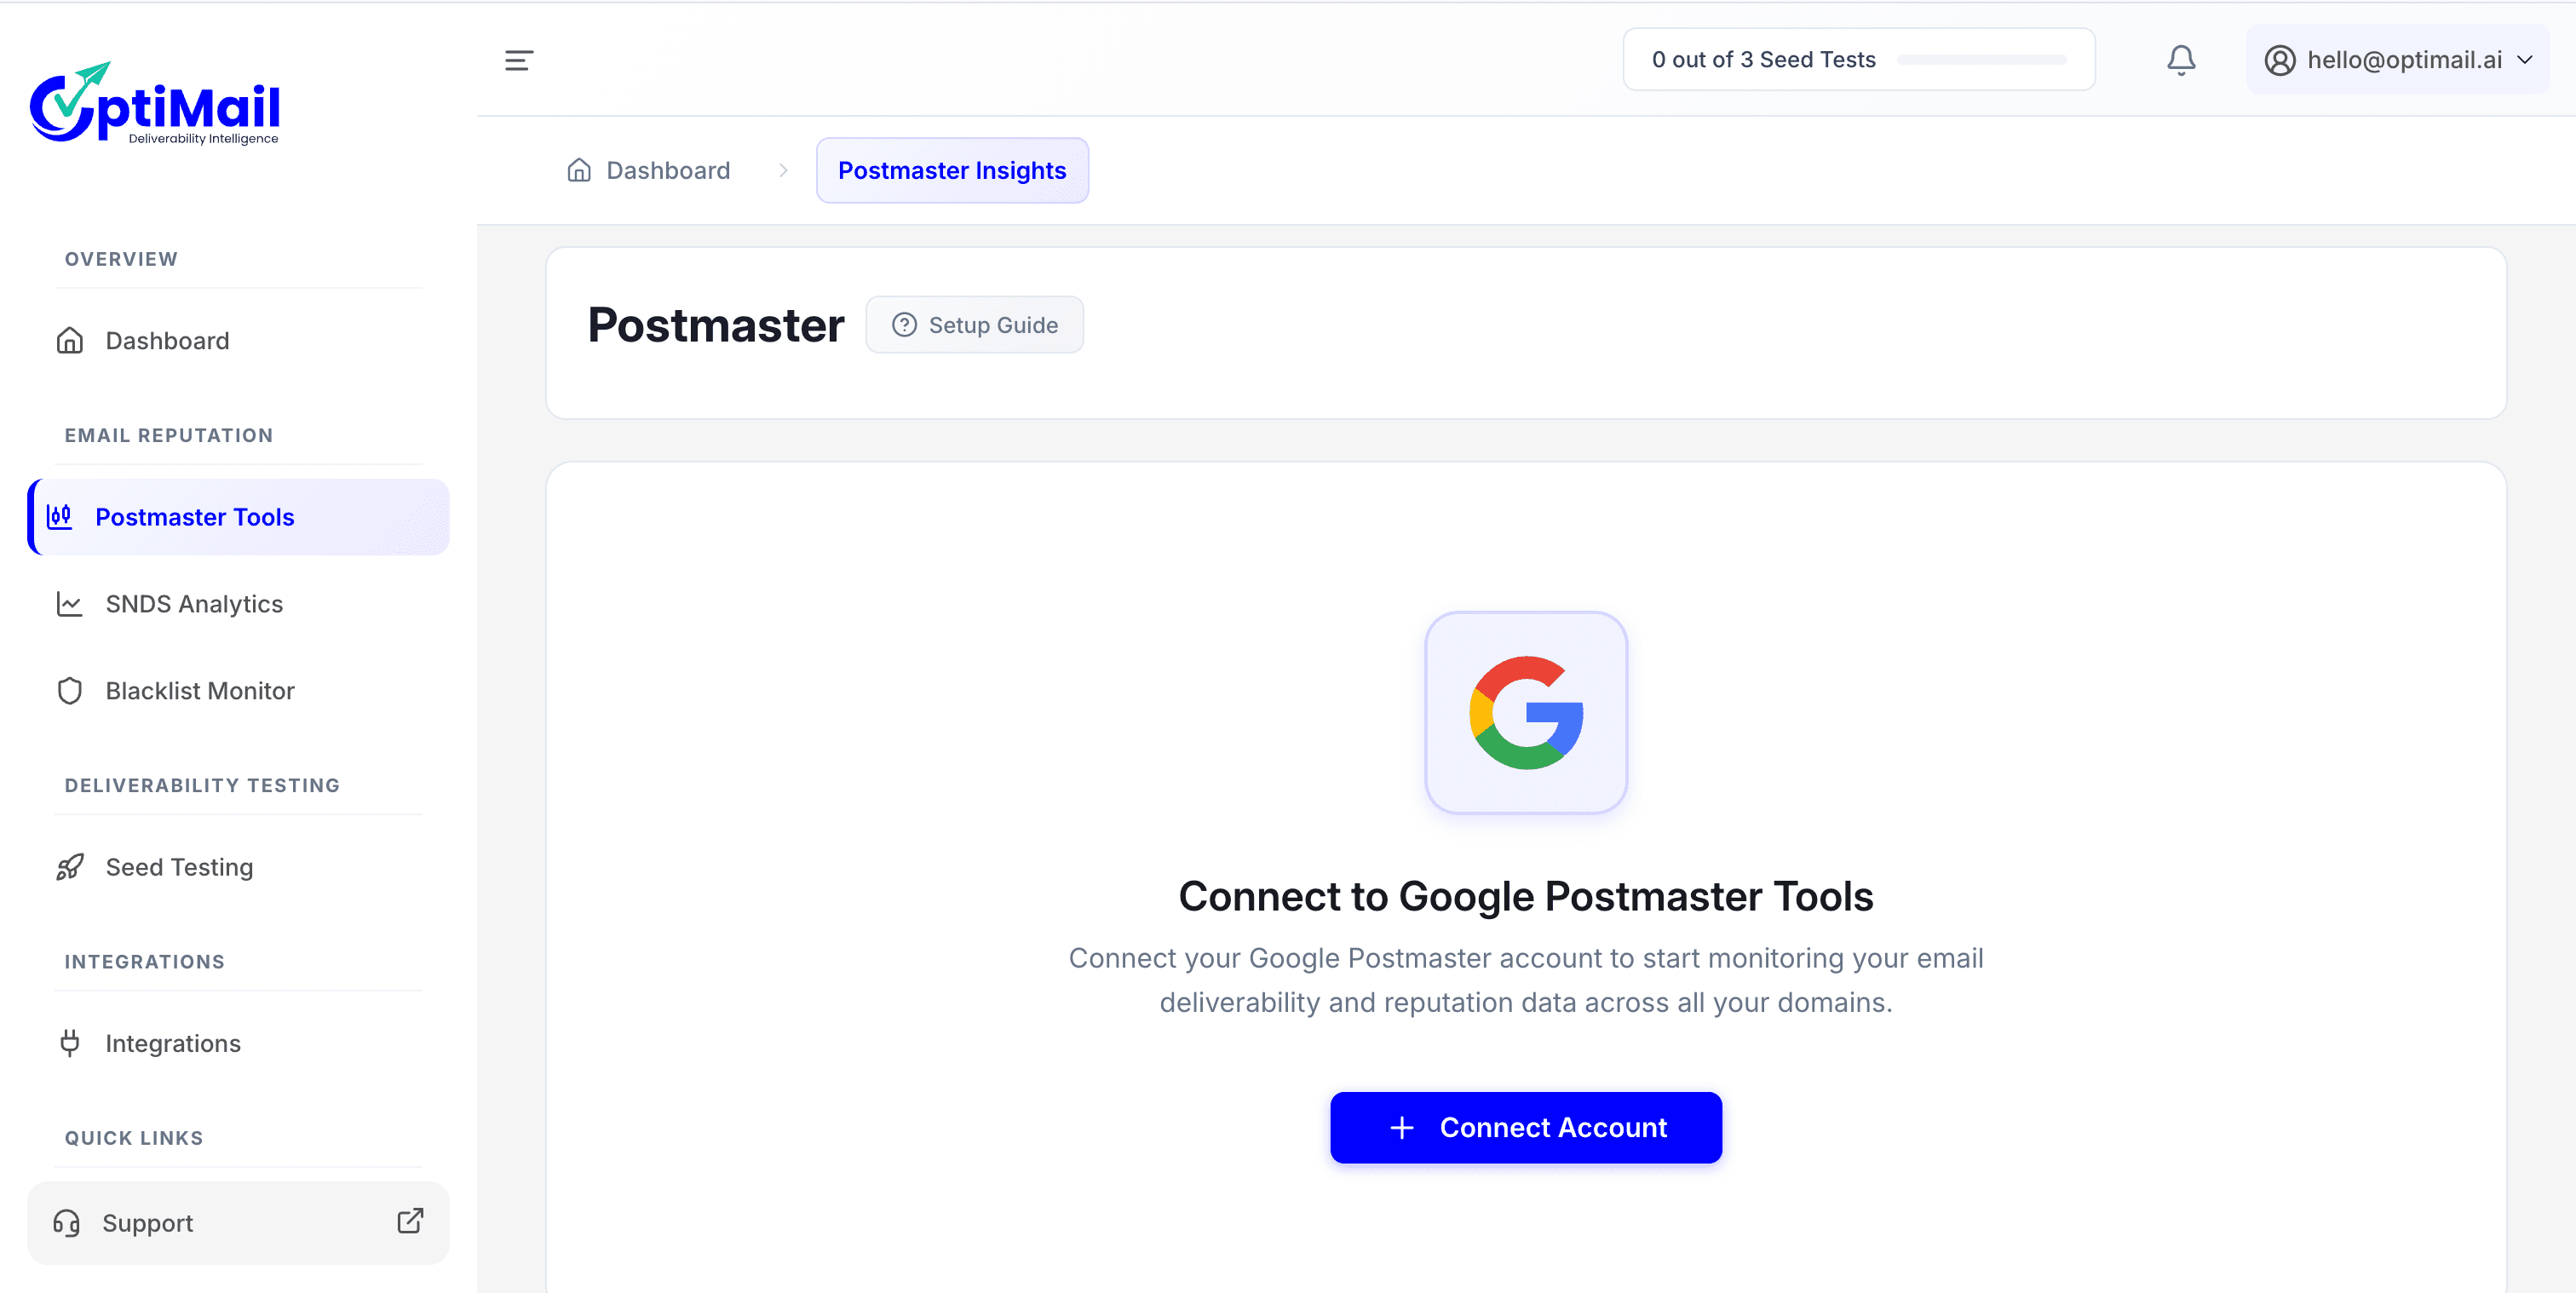The image size is (2576, 1293).
Task: Switch to Postmaster Insights breadcrumb tab
Action: click(x=951, y=170)
